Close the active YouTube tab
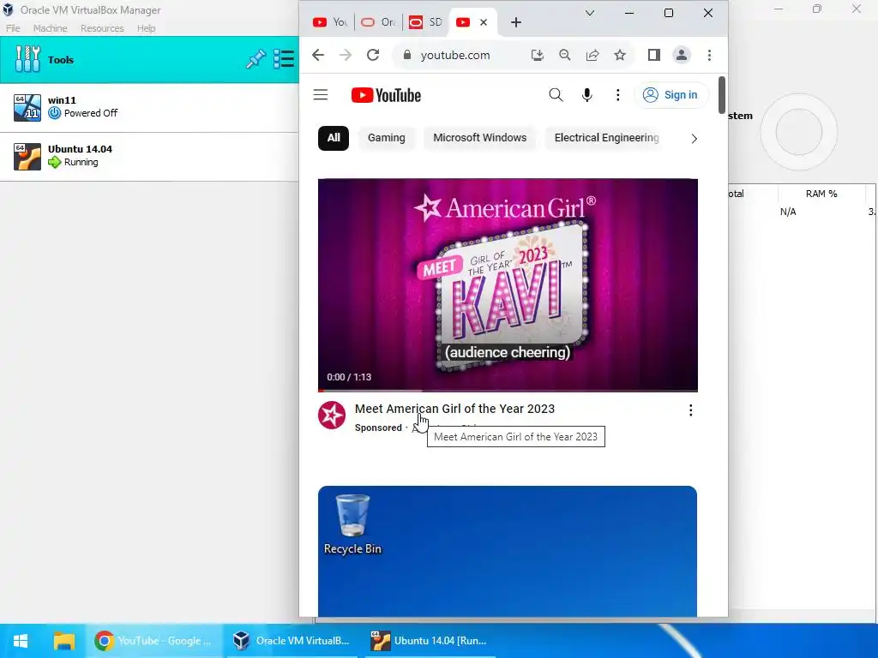Image resolution: width=878 pixels, height=658 pixels. [484, 22]
